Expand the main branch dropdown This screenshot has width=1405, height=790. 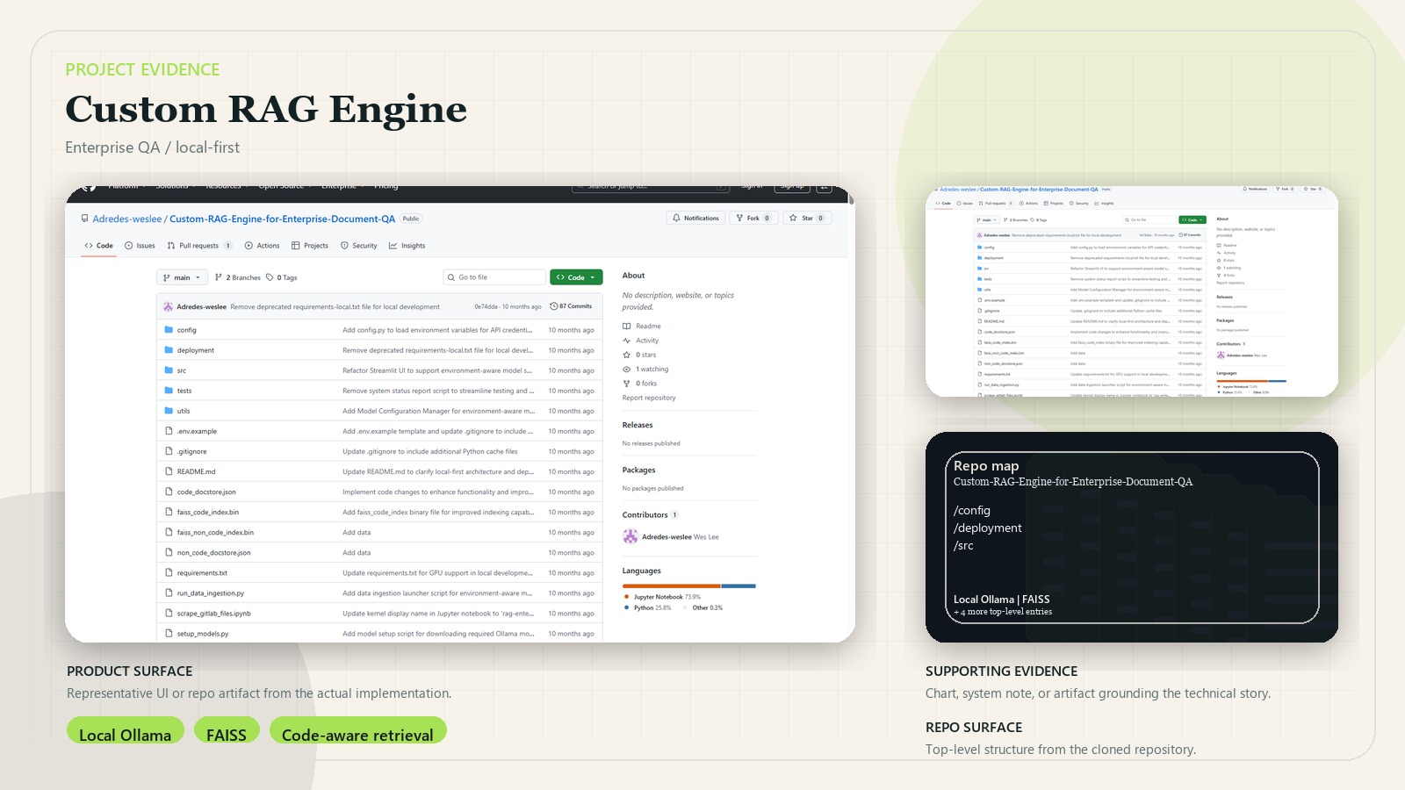click(182, 277)
